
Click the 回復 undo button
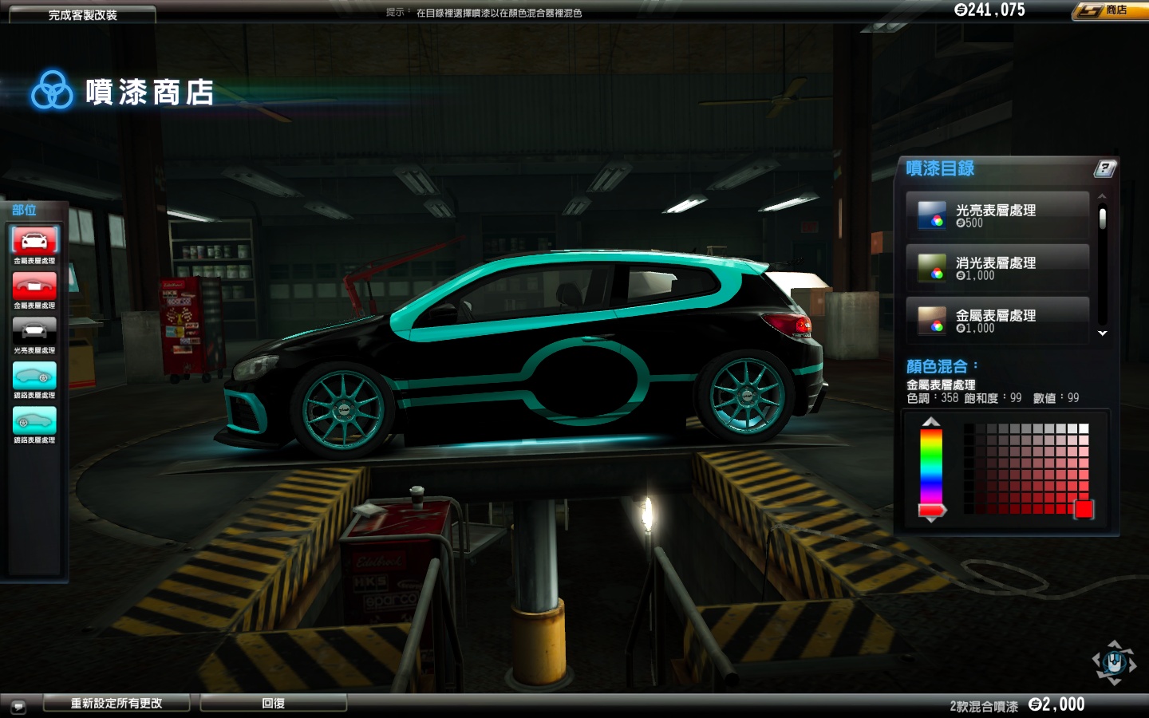pos(274,703)
